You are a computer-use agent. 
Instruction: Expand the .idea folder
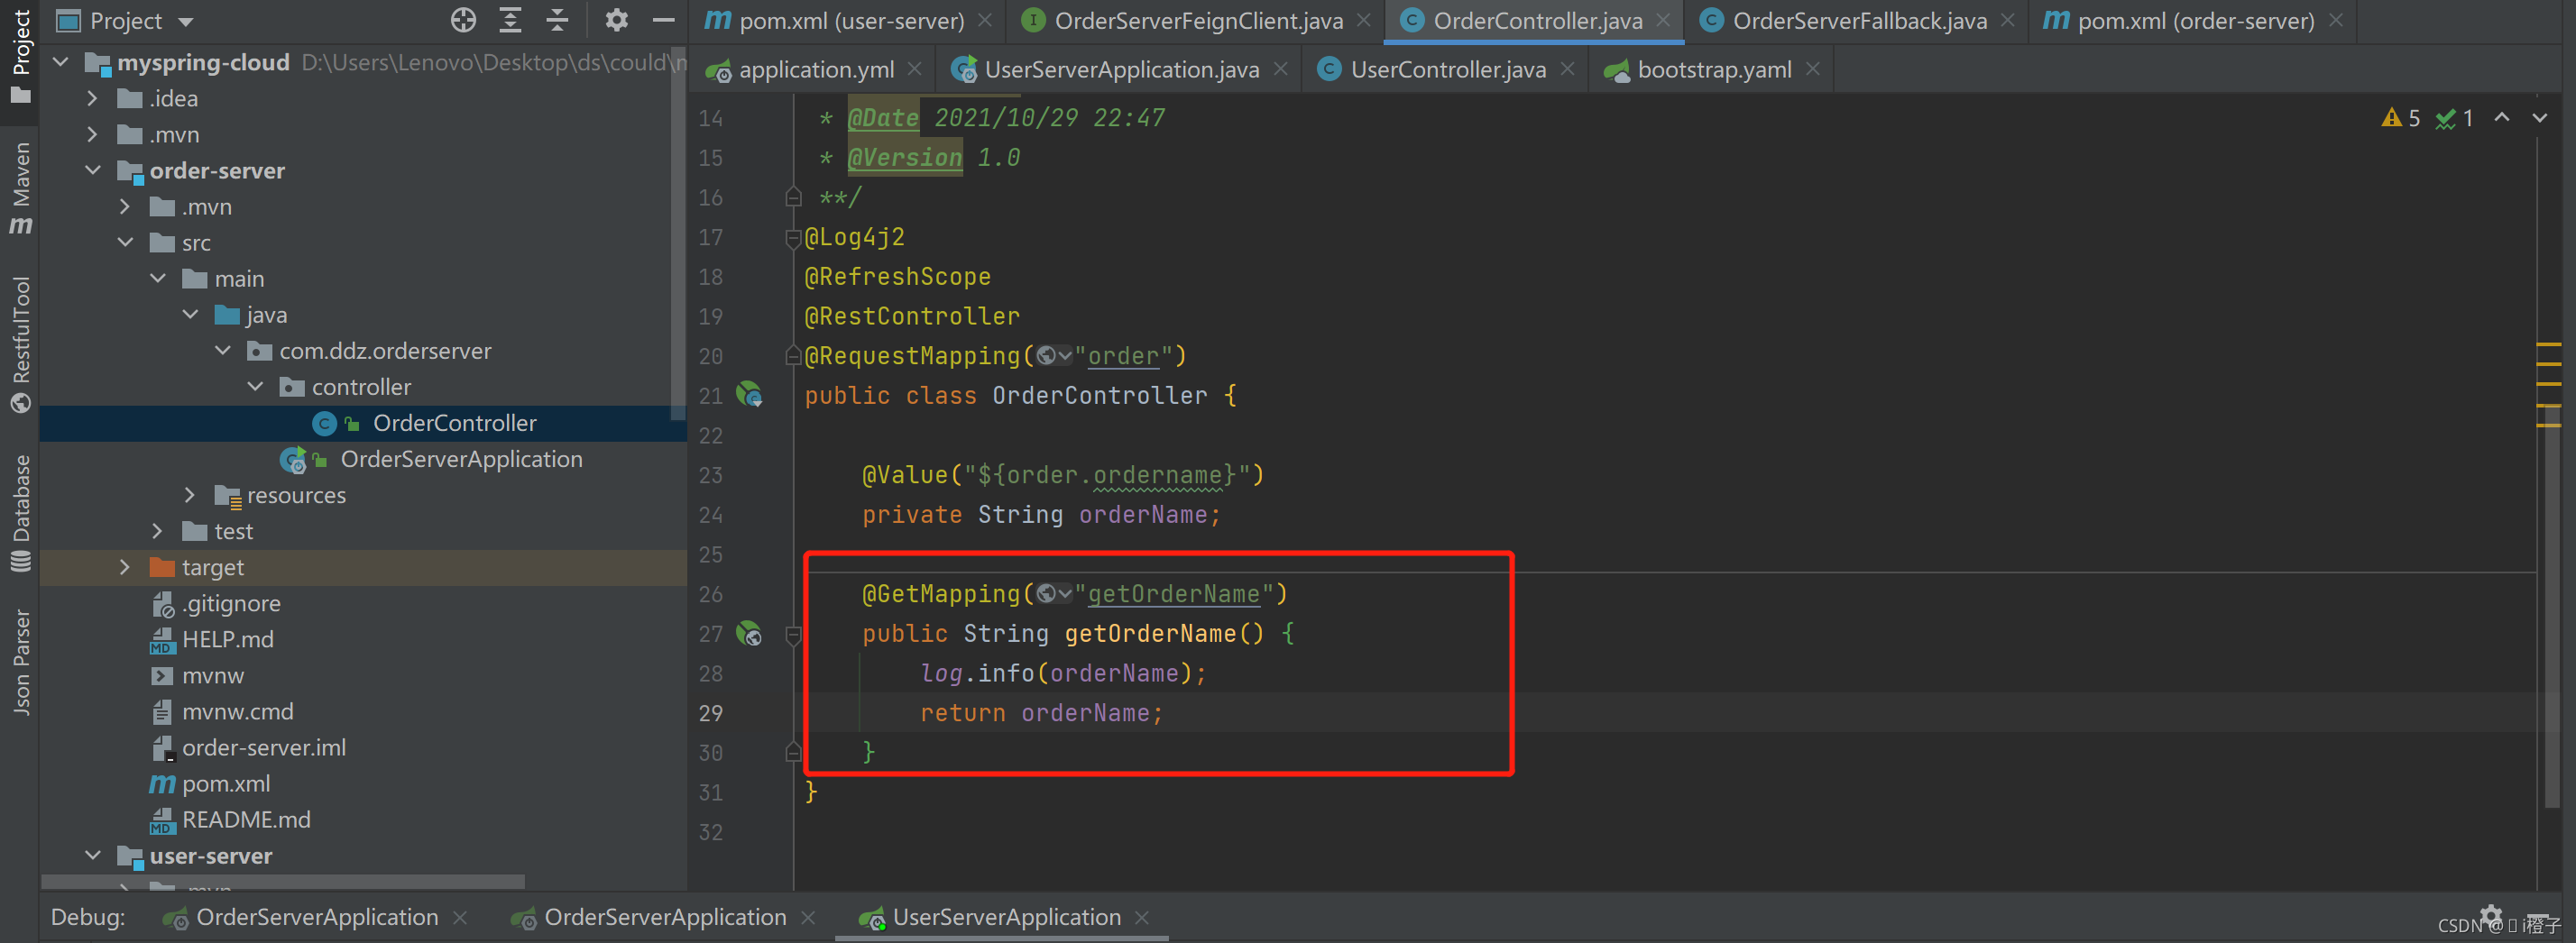click(x=92, y=98)
